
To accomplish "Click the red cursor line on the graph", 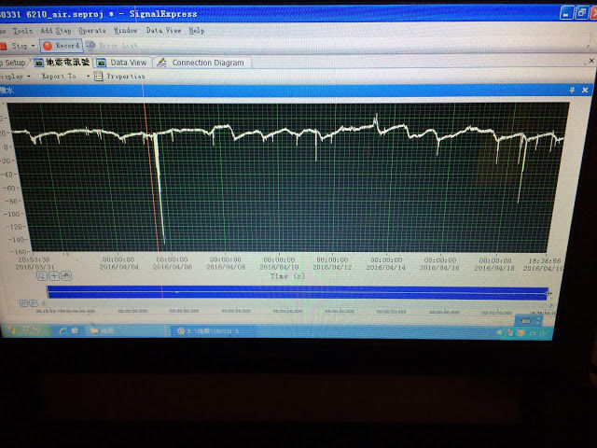I will click(152, 179).
